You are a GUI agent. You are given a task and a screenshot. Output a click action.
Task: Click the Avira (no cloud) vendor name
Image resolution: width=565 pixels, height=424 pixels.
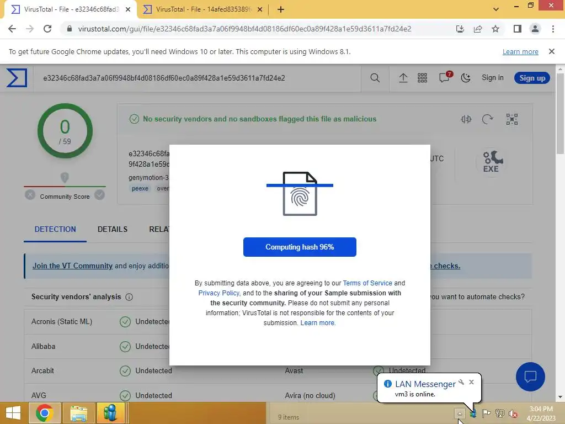tap(310, 395)
